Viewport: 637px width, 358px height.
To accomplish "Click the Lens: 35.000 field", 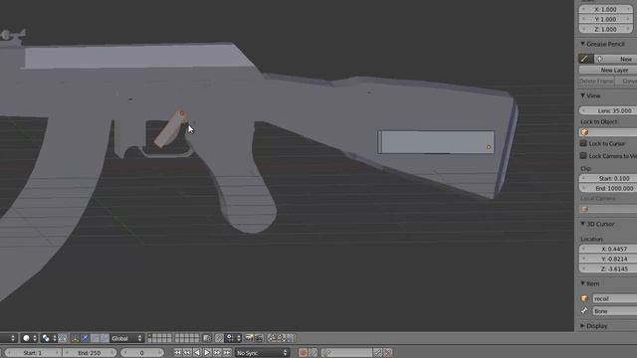I will coord(608,110).
